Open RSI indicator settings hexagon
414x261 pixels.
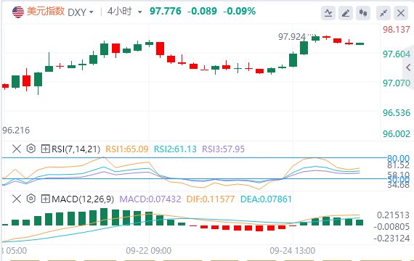(31, 149)
